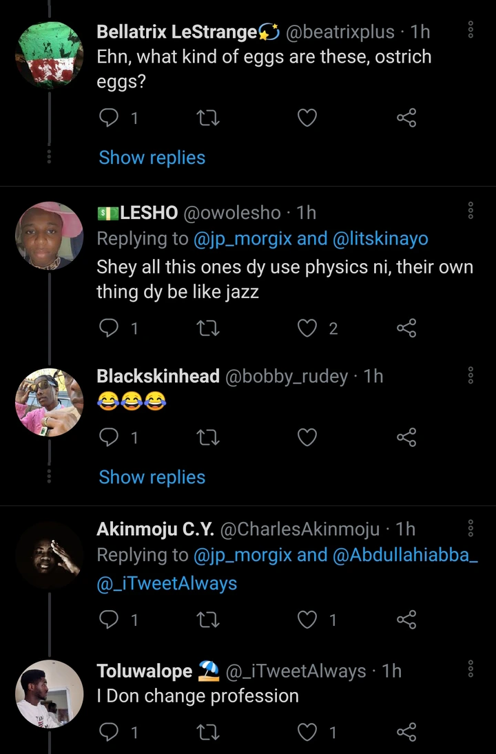Open LESHO's profile picture
Screen dimensions: 496x754
[x=49, y=235]
